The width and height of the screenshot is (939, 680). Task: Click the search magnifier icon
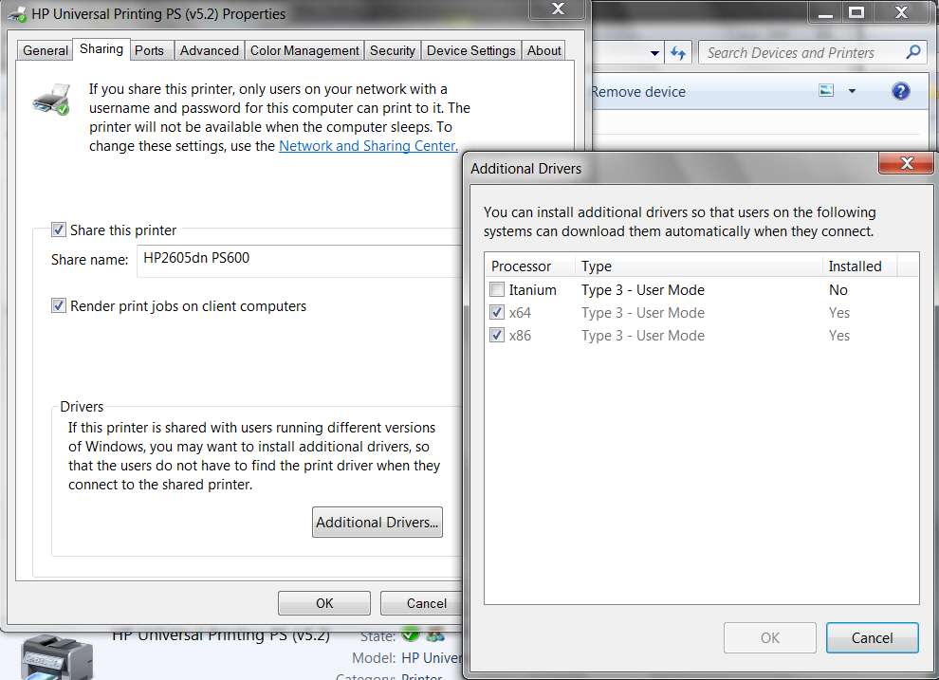coord(913,52)
